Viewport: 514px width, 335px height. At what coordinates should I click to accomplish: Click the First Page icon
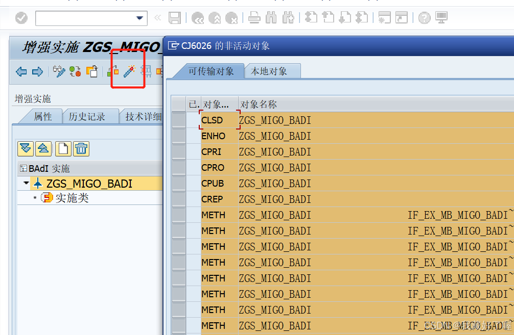click(x=311, y=17)
